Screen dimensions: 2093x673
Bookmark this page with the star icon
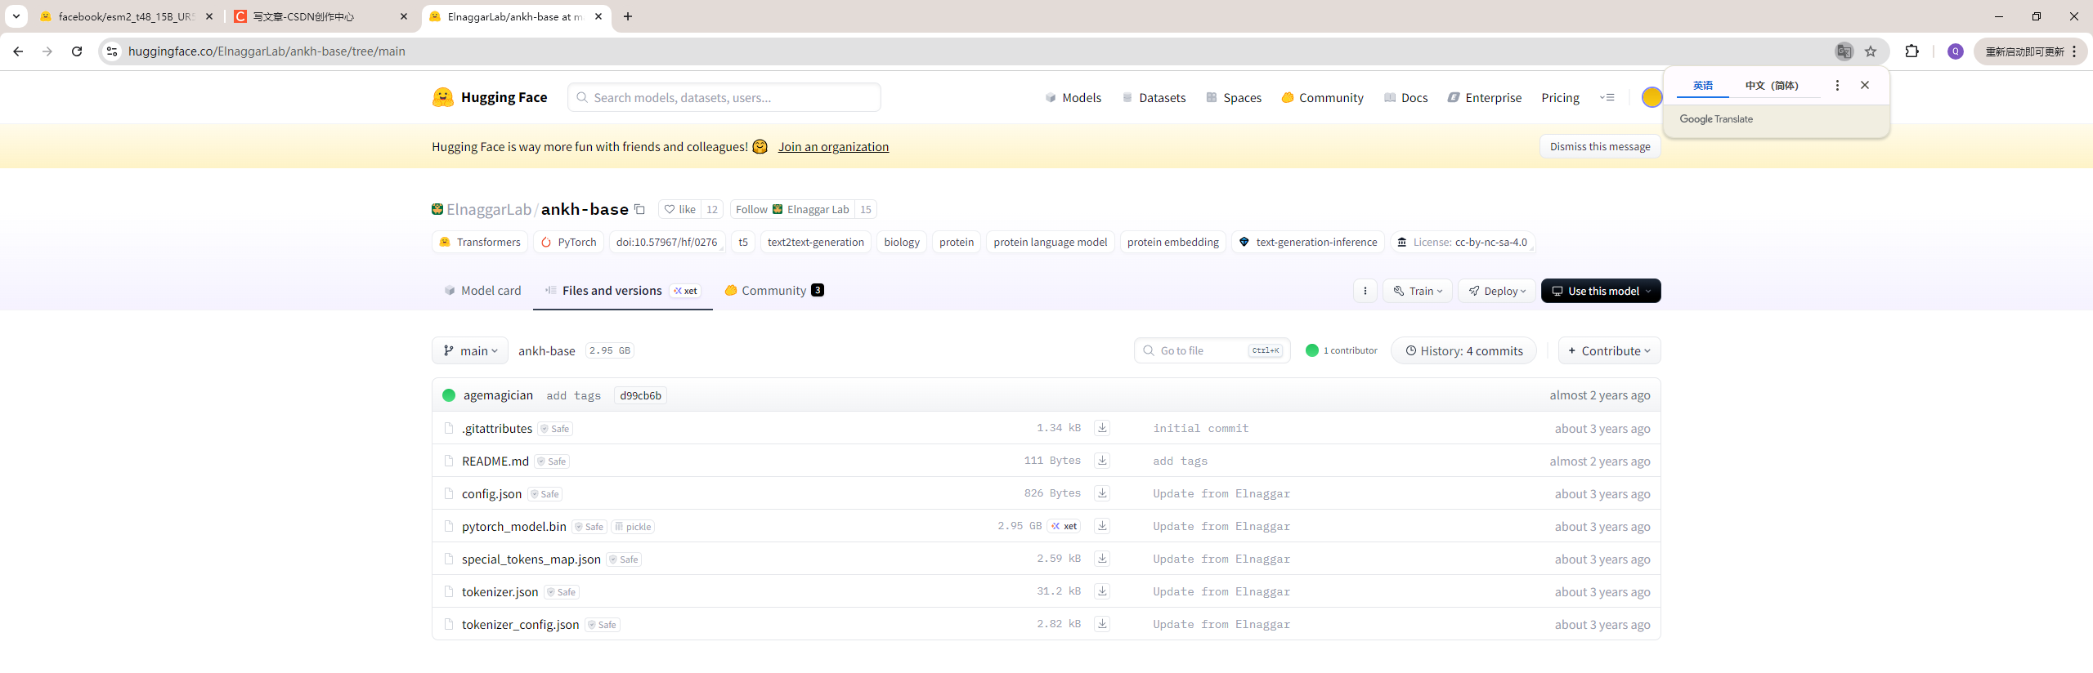coord(1871,51)
